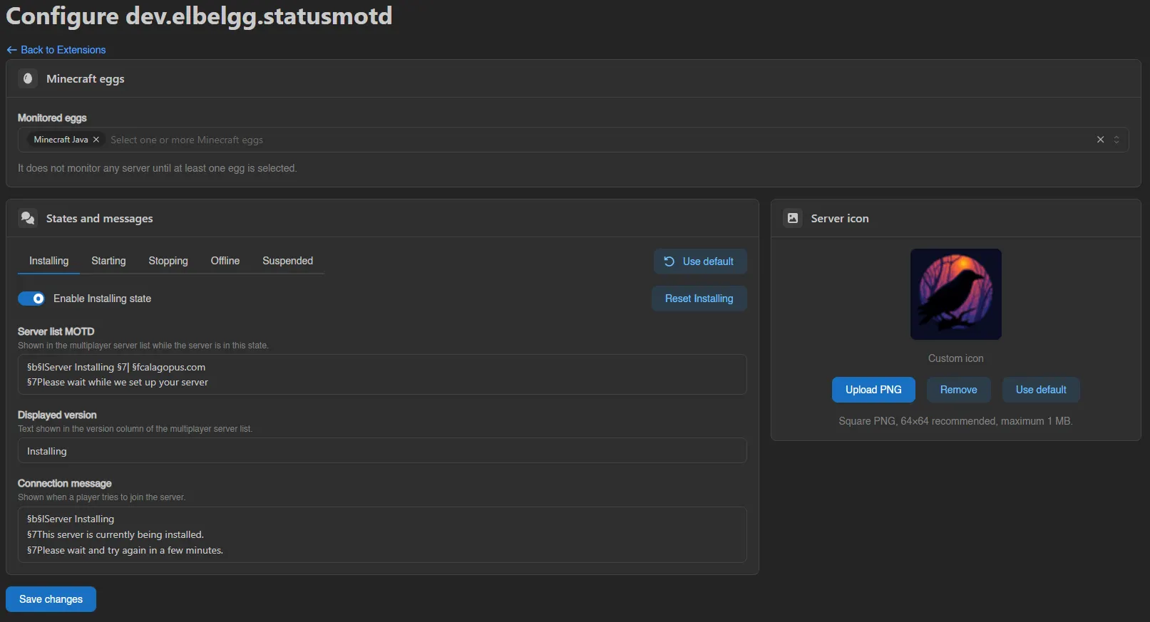This screenshot has height=622, width=1150.
Task: Click the Square PNG size hint text
Action: [x=955, y=421]
